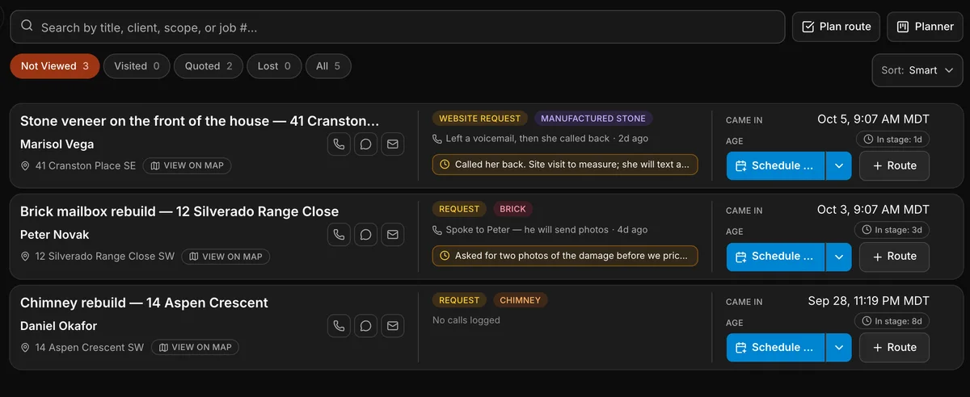
Task: Click the REQUEST tag on Peter Novak's card
Action: click(459, 209)
